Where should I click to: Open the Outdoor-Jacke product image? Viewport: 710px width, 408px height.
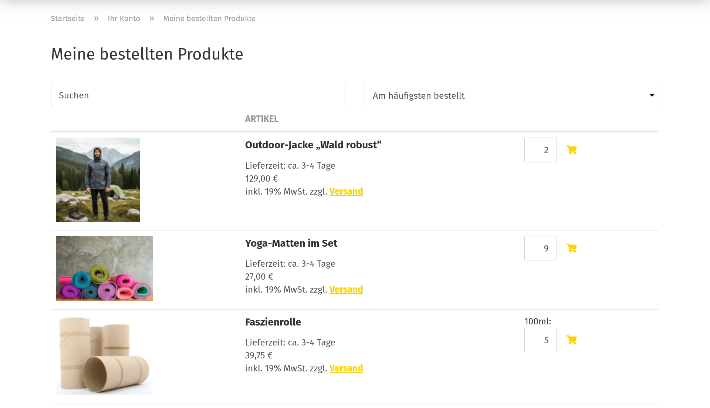click(x=98, y=180)
